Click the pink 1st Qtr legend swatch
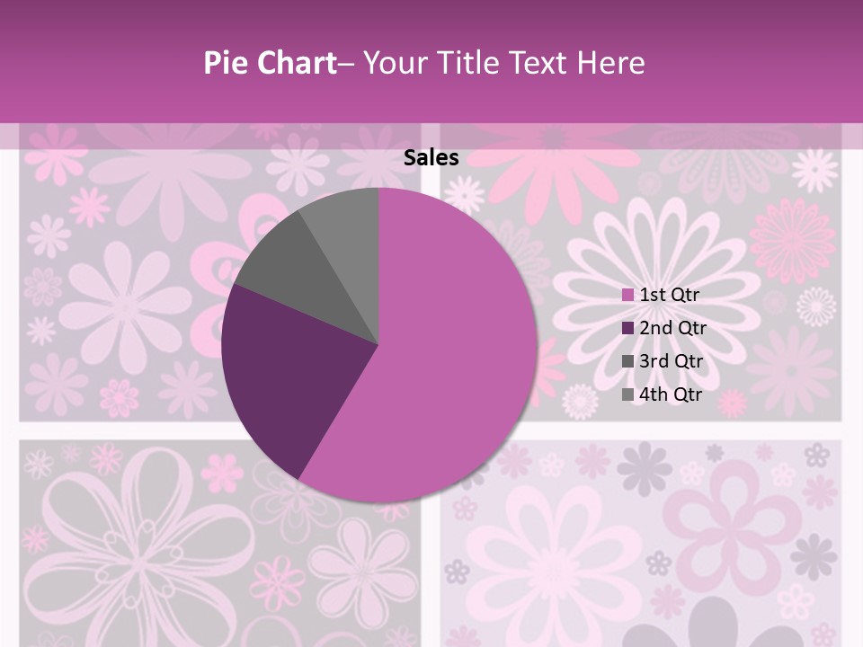The image size is (863, 647). 627,295
